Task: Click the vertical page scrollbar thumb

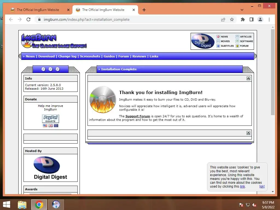Action: pyautogui.click(x=273, y=72)
